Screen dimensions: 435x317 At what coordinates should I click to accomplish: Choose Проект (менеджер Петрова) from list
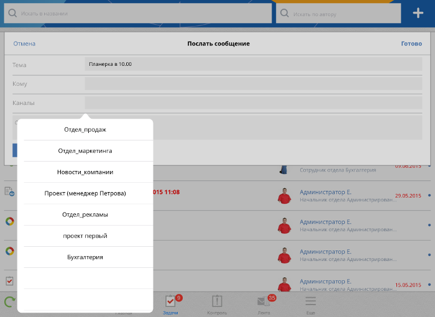(x=85, y=193)
